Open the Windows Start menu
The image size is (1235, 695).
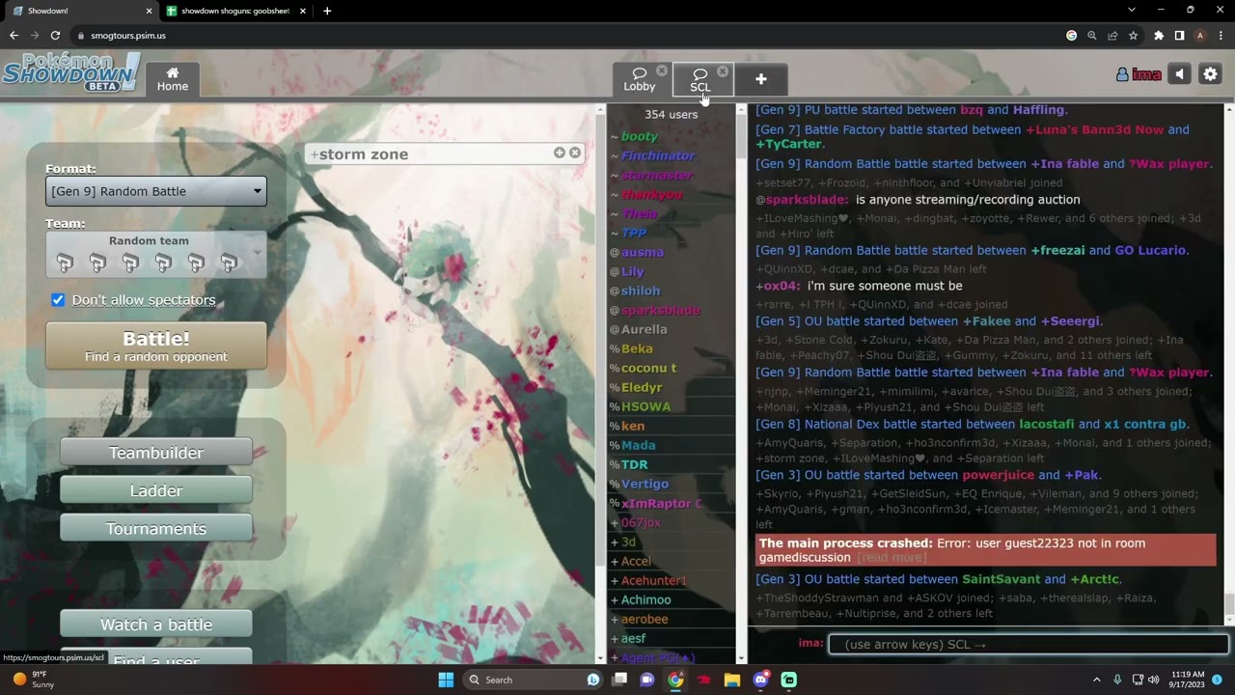click(x=446, y=680)
